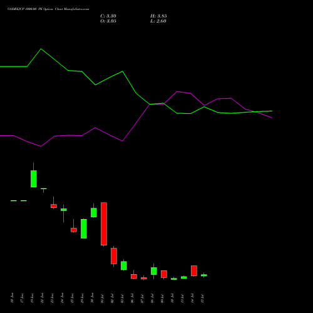Click the low value L: 2.60
Image resolution: width=313 pixels, height=313 pixels.
coord(158,21)
